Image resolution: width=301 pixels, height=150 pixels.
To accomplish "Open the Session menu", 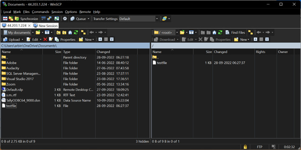I will (x=57, y=12).
